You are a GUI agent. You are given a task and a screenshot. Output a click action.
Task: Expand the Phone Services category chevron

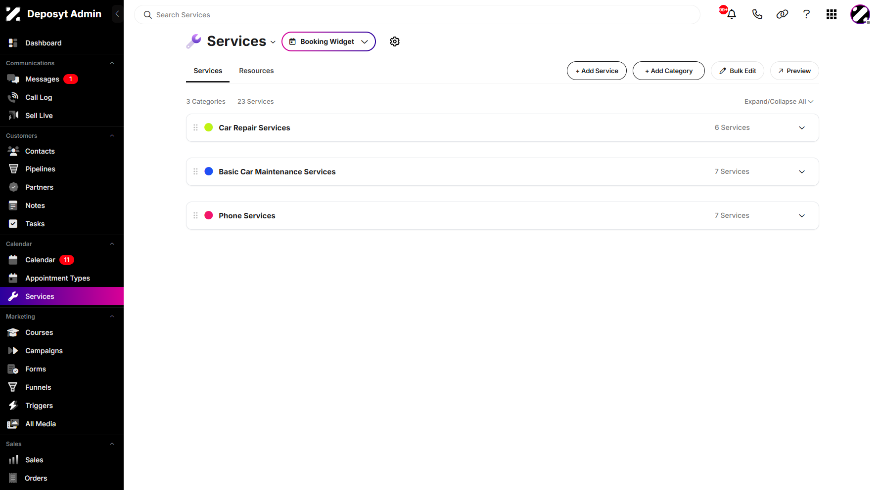point(802,216)
